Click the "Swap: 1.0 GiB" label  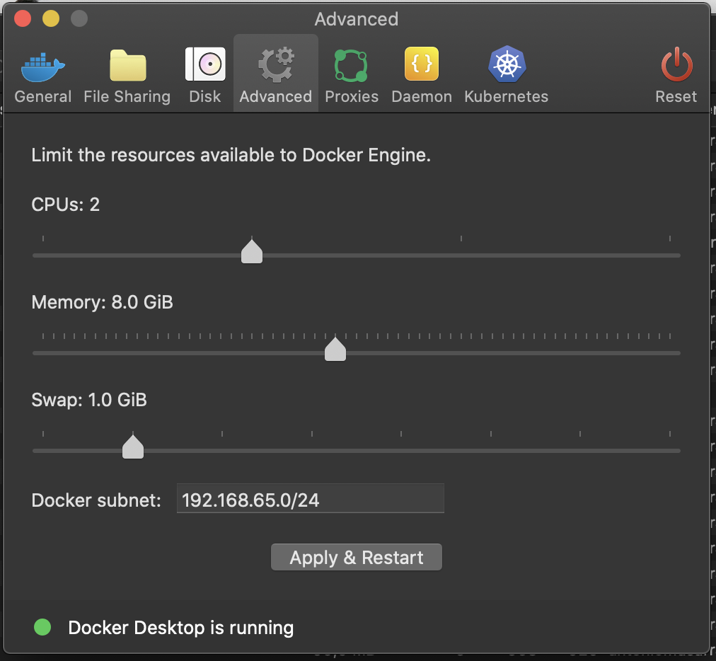[x=89, y=400]
